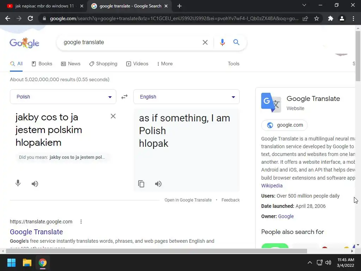The width and height of the screenshot is (361, 271).
Task: Bookmark this page with star icon
Action: 317,18
